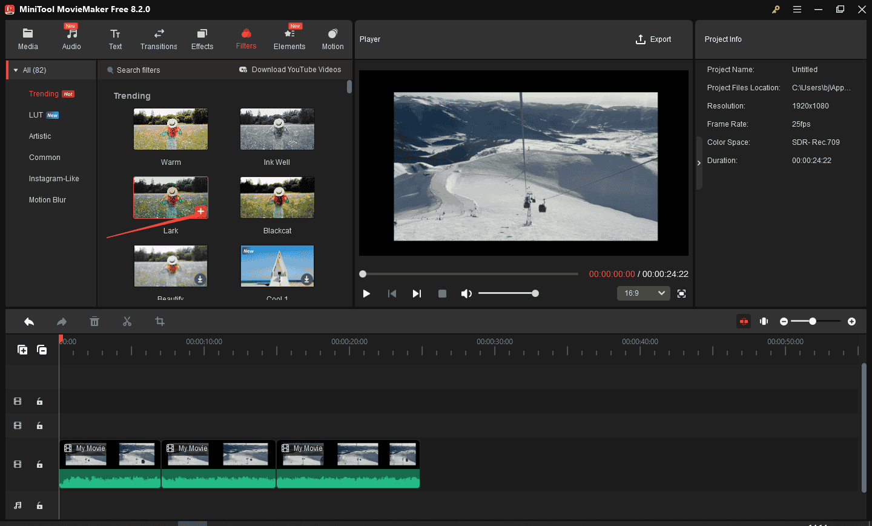Click the Export button

(653, 39)
